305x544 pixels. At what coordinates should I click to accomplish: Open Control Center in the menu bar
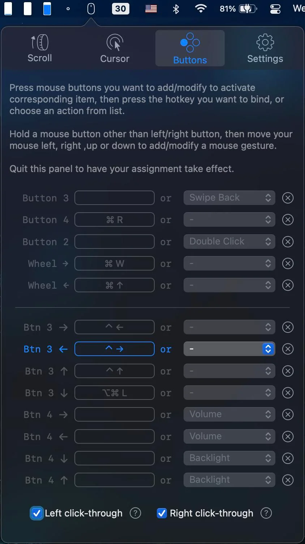click(275, 9)
